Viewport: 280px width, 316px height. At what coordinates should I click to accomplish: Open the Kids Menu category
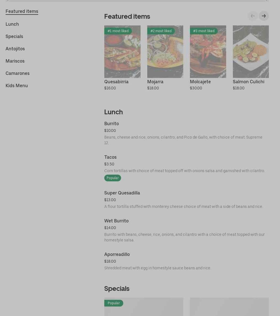coord(17,86)
